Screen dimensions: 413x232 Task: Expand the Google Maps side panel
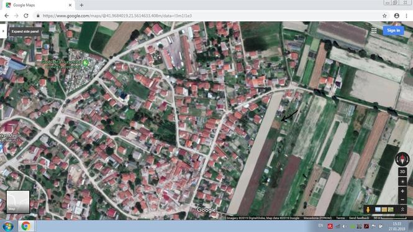(3, 31)
